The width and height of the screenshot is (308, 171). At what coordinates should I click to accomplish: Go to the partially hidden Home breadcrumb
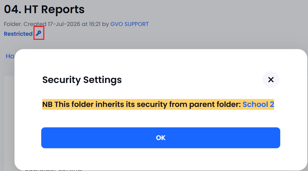point(10,56)
